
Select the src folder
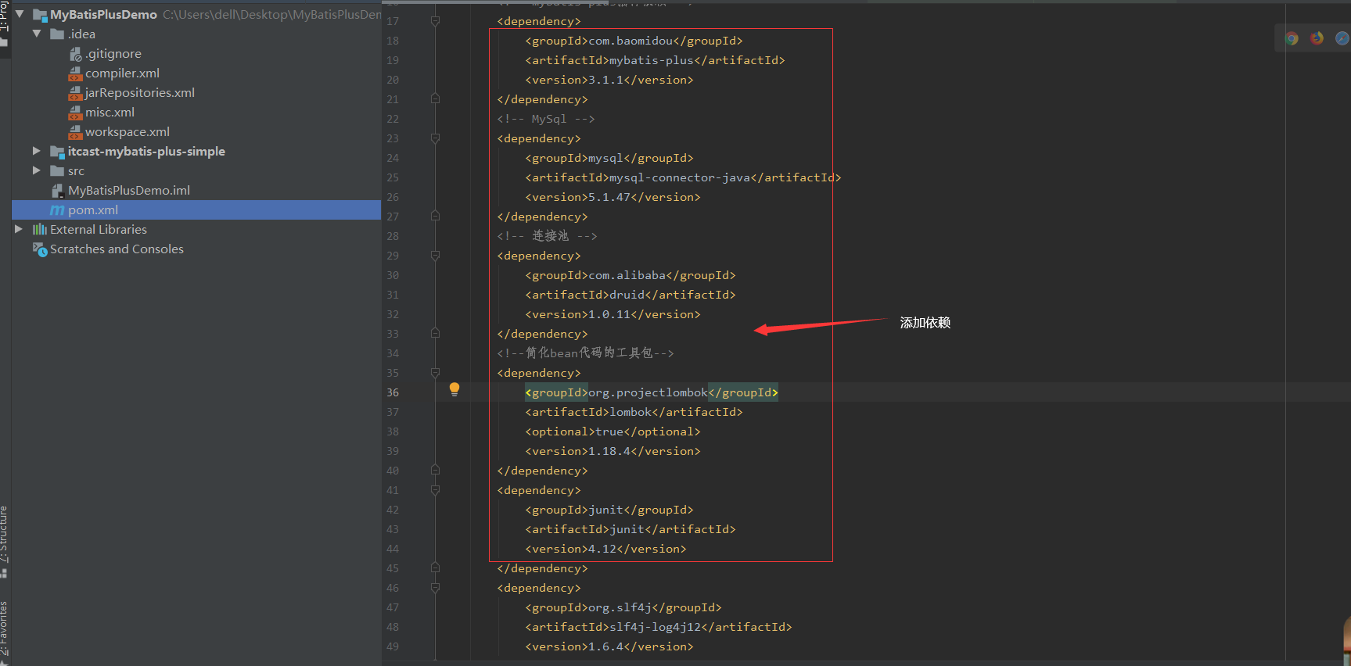[x=76, y=170]
